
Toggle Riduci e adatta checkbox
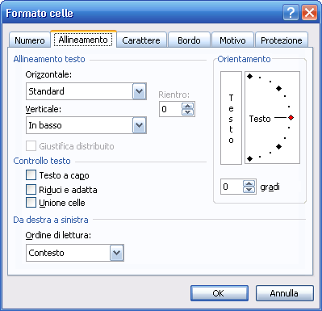point(31,189)
